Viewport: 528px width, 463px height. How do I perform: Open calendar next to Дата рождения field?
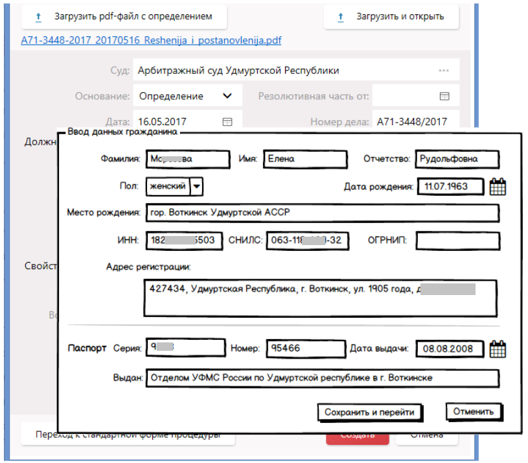(x=497, y=187)
